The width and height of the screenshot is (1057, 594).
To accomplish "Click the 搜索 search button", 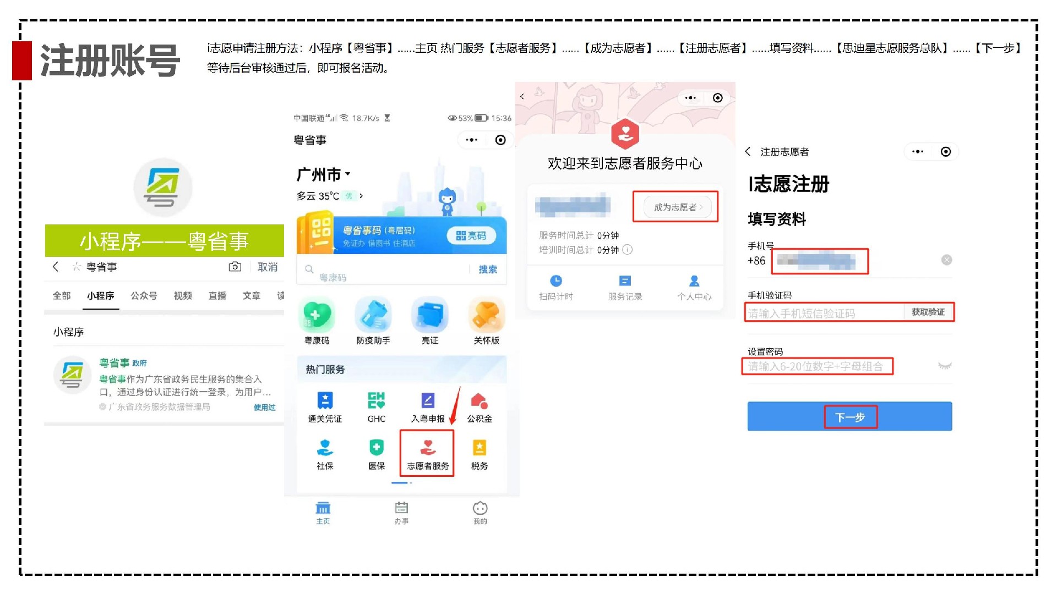I will pyautogui.click(x=488, y=269).
